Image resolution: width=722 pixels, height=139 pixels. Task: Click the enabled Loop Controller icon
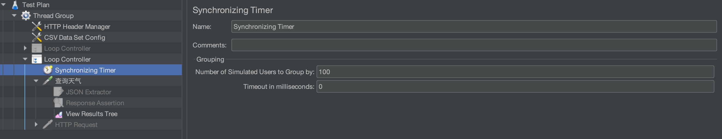point(37,59)
